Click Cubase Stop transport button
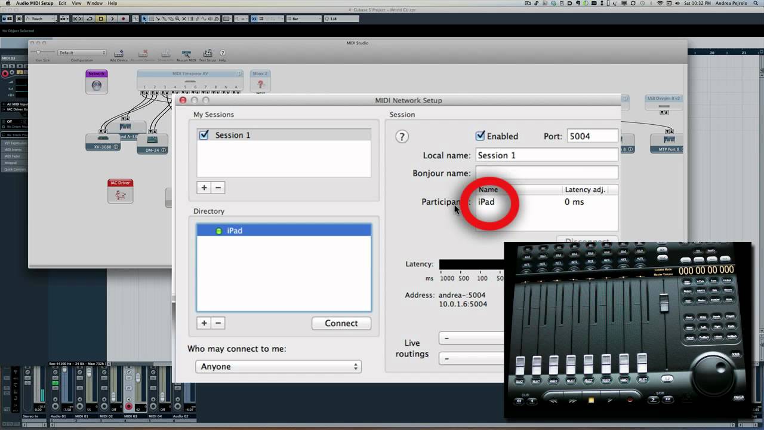Image resolution: width=764 pixels, height=430 pixels. [x=101, y=19]
